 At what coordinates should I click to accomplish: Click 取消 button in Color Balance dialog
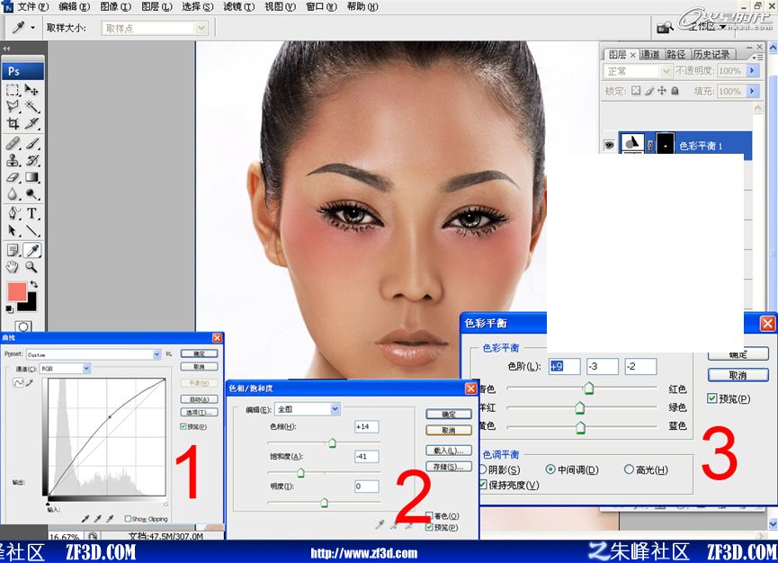738,376
